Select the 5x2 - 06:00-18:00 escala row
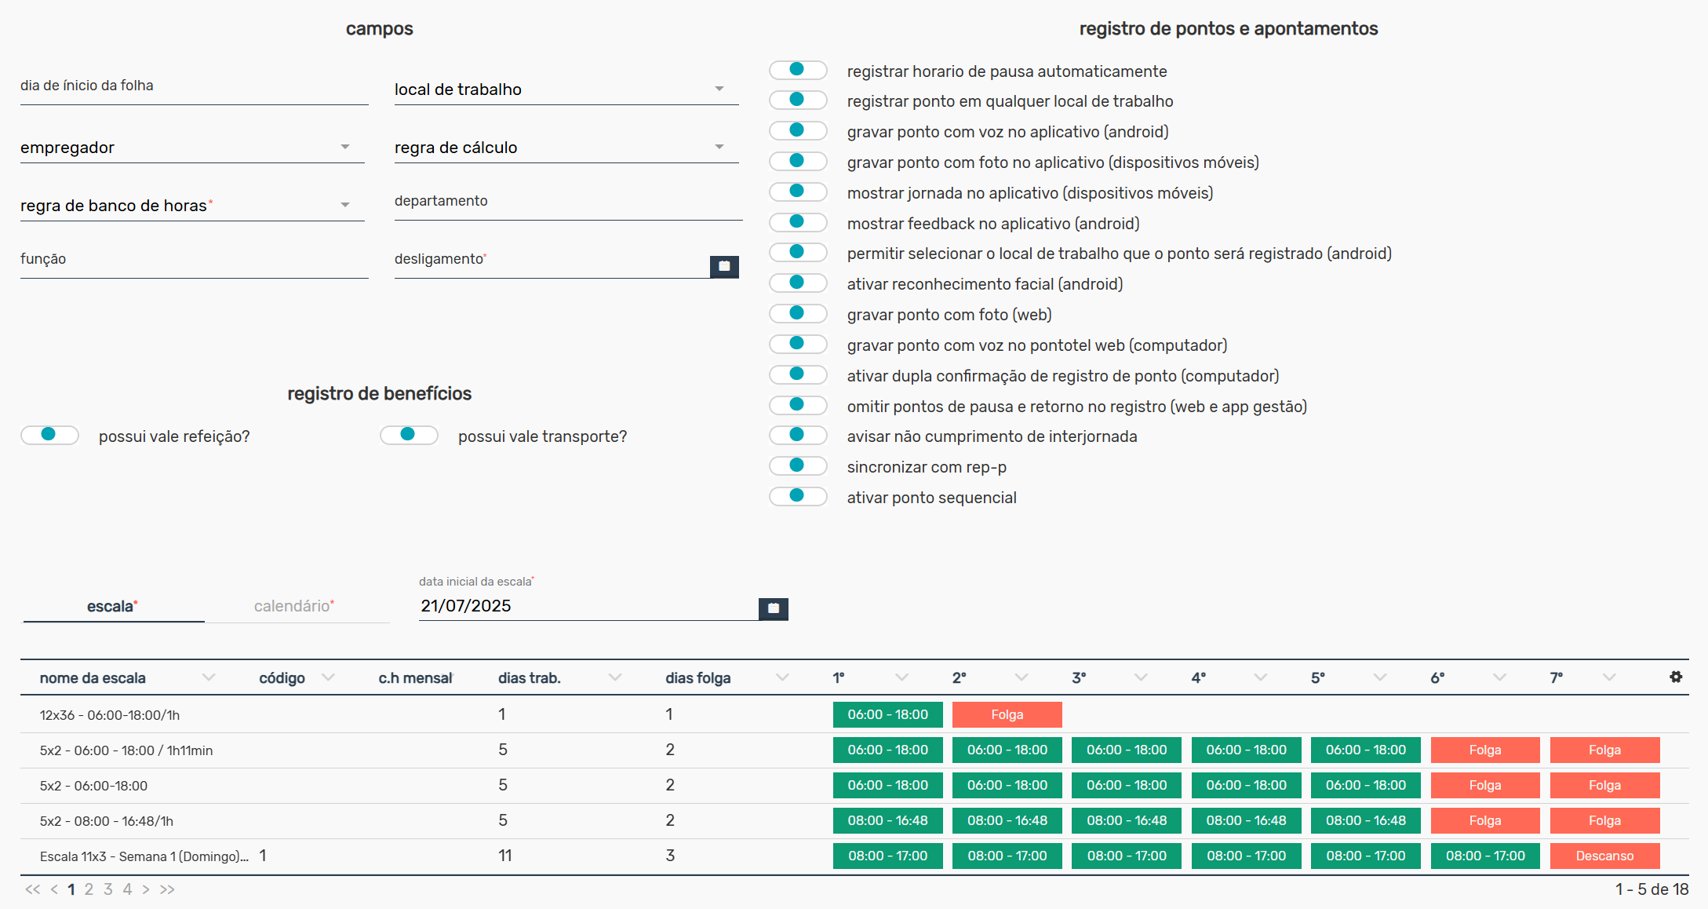This screenshot has width=1708, height=909. pyautogui.click(x=854, y=786)
